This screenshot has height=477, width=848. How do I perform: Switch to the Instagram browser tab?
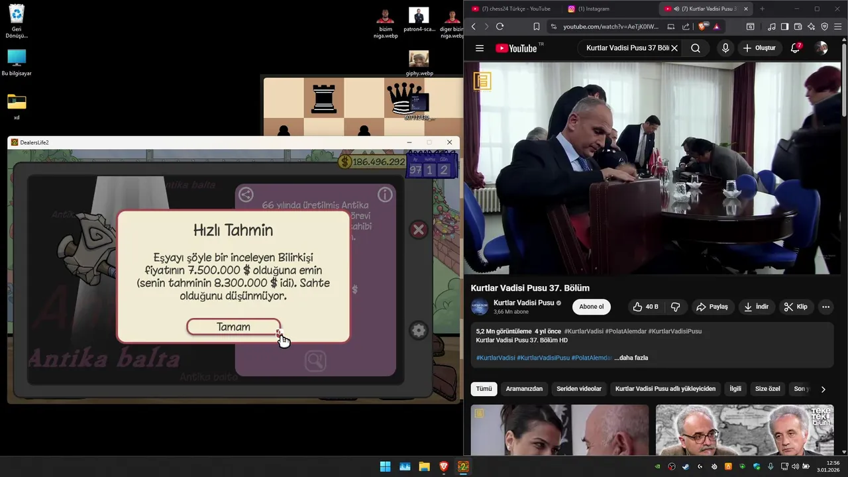coord(608,9)
